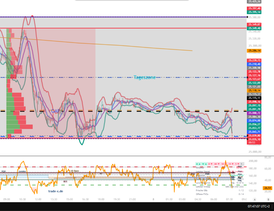
Task: Click the W timeframe trend cell
Action: click(204, 164)
